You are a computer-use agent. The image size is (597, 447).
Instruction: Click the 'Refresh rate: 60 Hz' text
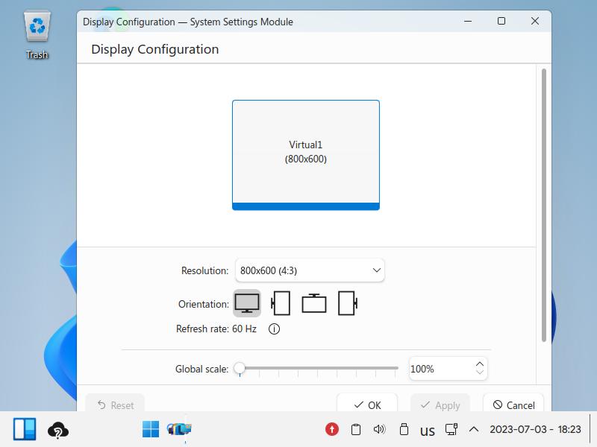(216, 329)
